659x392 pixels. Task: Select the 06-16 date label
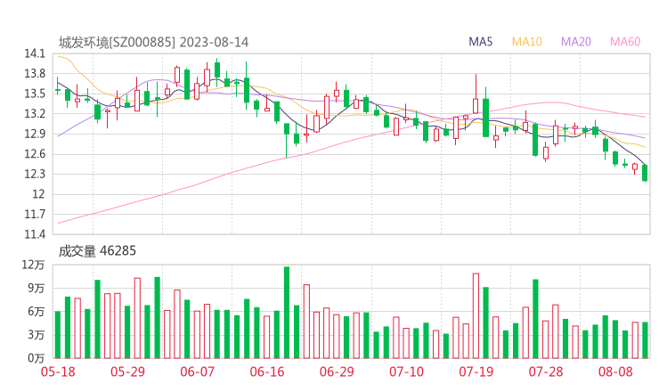(267, 372)
